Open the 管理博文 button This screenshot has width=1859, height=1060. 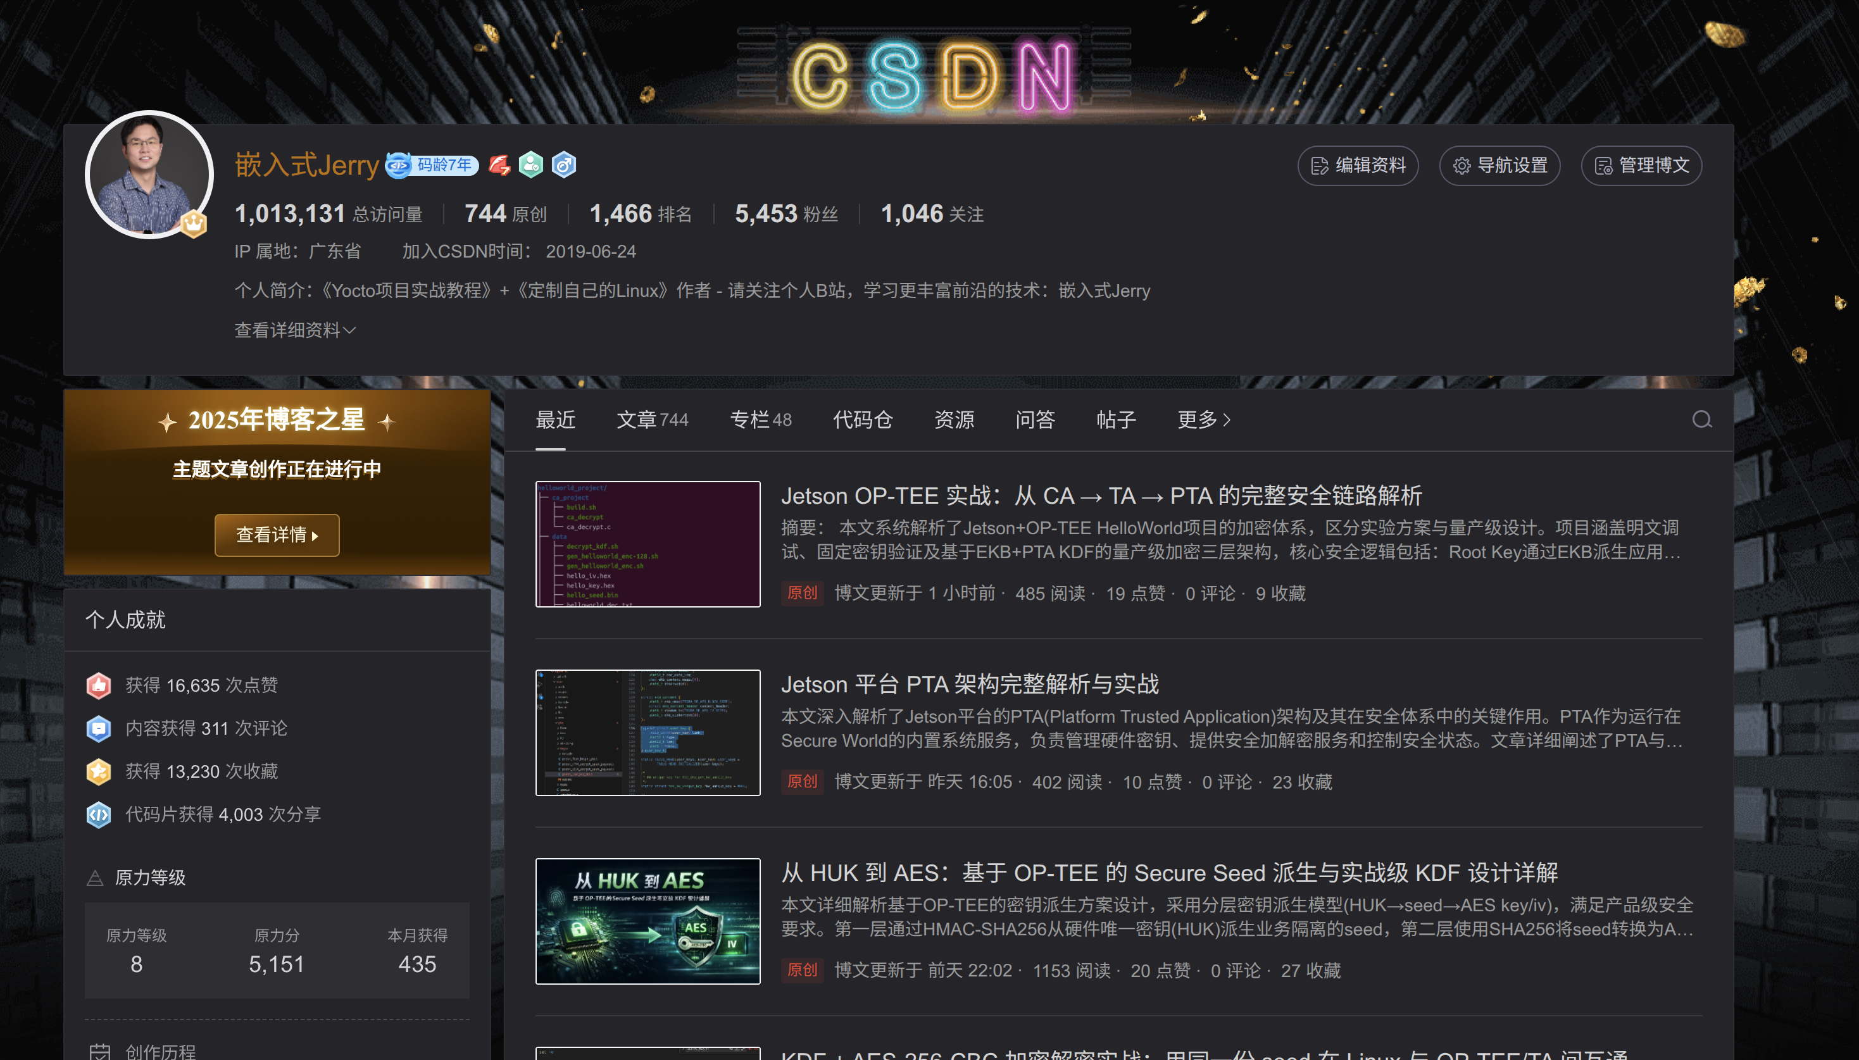pyautogui.click(x=1641, y=165)
